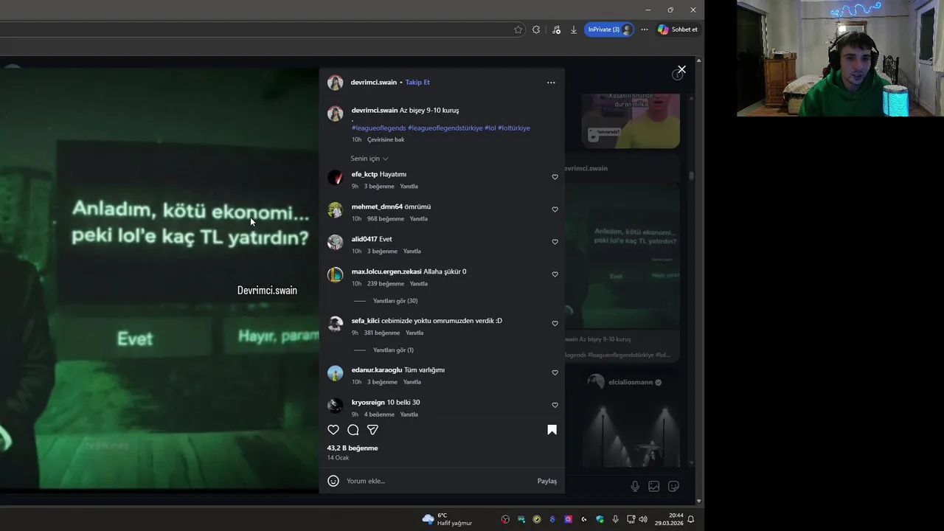Reply to sefa_kilci's comment
This screenshot has height=531, width=944.
point(414,333)
